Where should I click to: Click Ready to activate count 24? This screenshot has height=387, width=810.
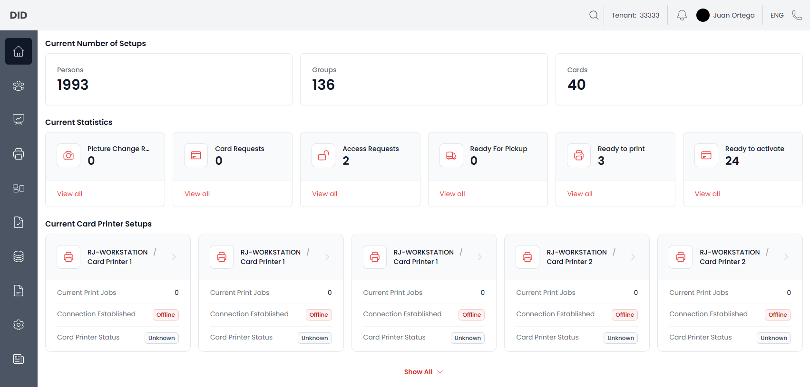[732, 161]
